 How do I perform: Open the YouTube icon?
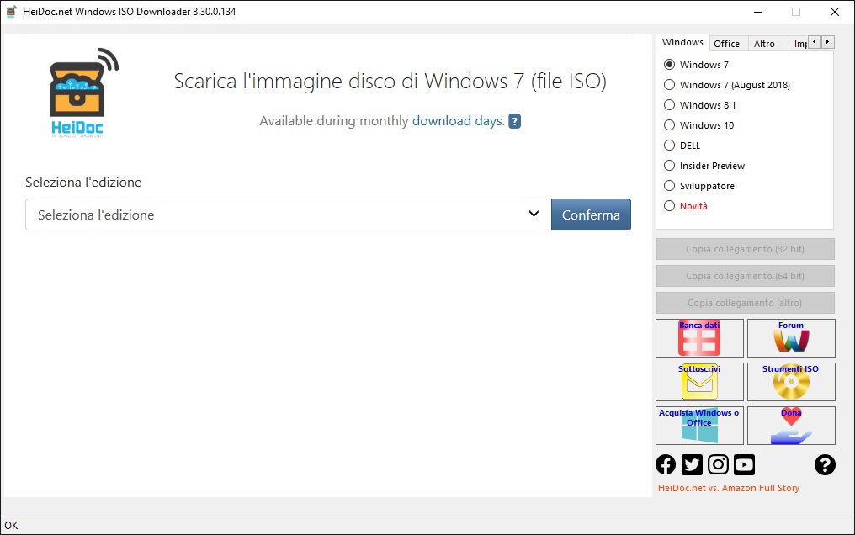point(744,464)
